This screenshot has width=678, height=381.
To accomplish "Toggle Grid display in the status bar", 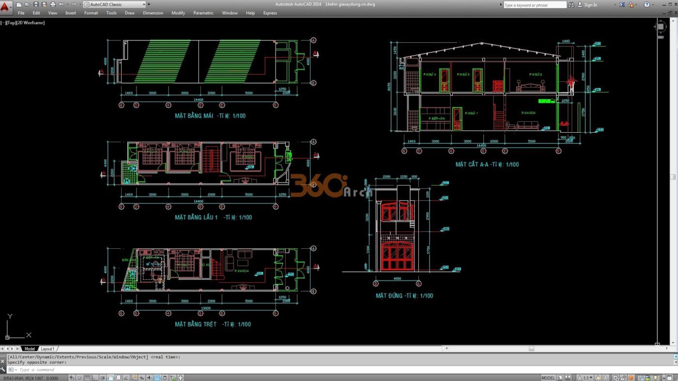I will [x=87, y=377].
